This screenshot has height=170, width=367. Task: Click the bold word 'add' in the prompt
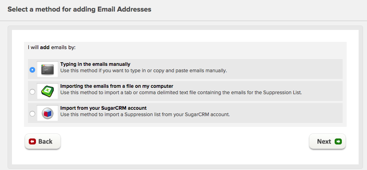click(45, 47)
